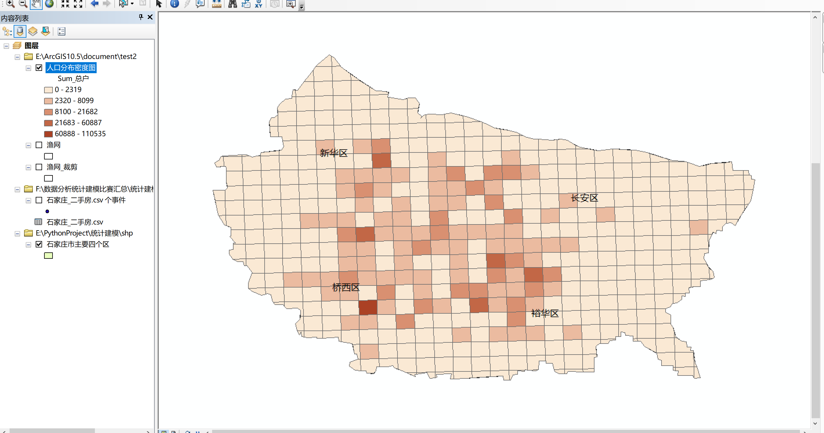Click the 0 - 2319 color swatch
The height and width of the screenshot is (433, 824).
tap(48, 90)
